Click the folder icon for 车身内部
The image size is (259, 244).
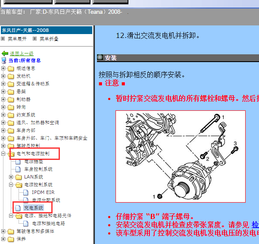tap(11, 131)
